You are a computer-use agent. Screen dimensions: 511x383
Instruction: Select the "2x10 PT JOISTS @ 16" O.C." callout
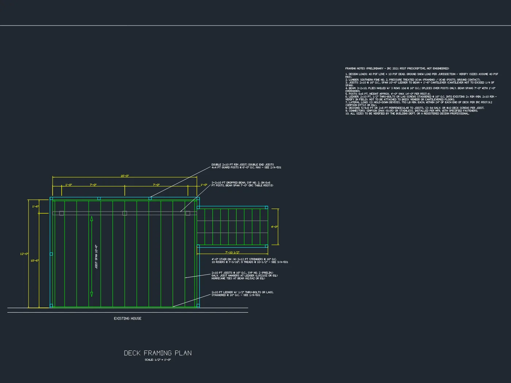(245, 275)
